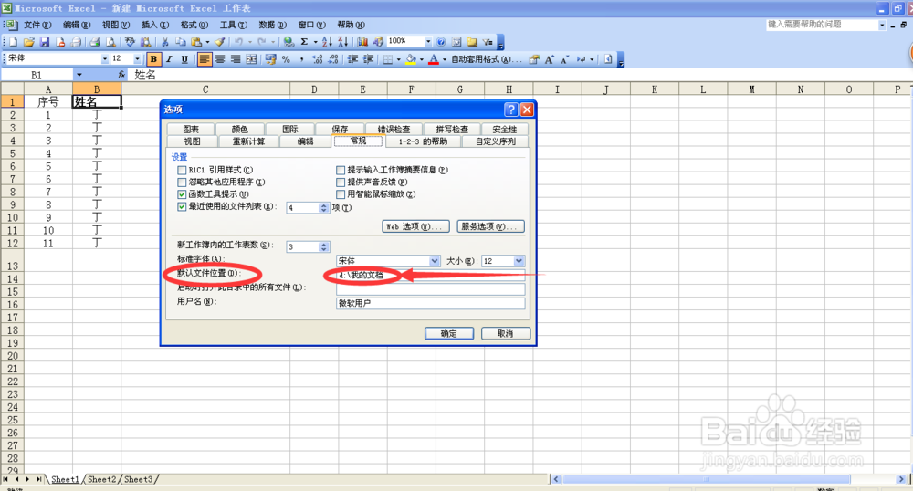The height and width of the screenshot is (491, 913).
Task: Click the Sort Descending icon
Action: (342, 42)
